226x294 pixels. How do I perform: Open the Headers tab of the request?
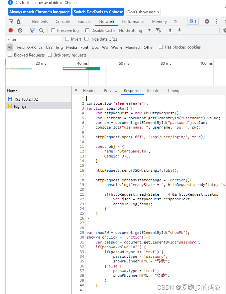tap(90, 91)
